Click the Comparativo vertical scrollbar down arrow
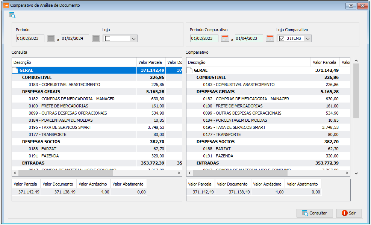 tap(356, 173)
